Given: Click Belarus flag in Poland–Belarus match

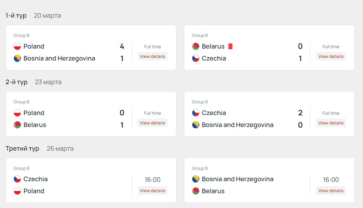Looking at the screenshot, I should 17,125.
